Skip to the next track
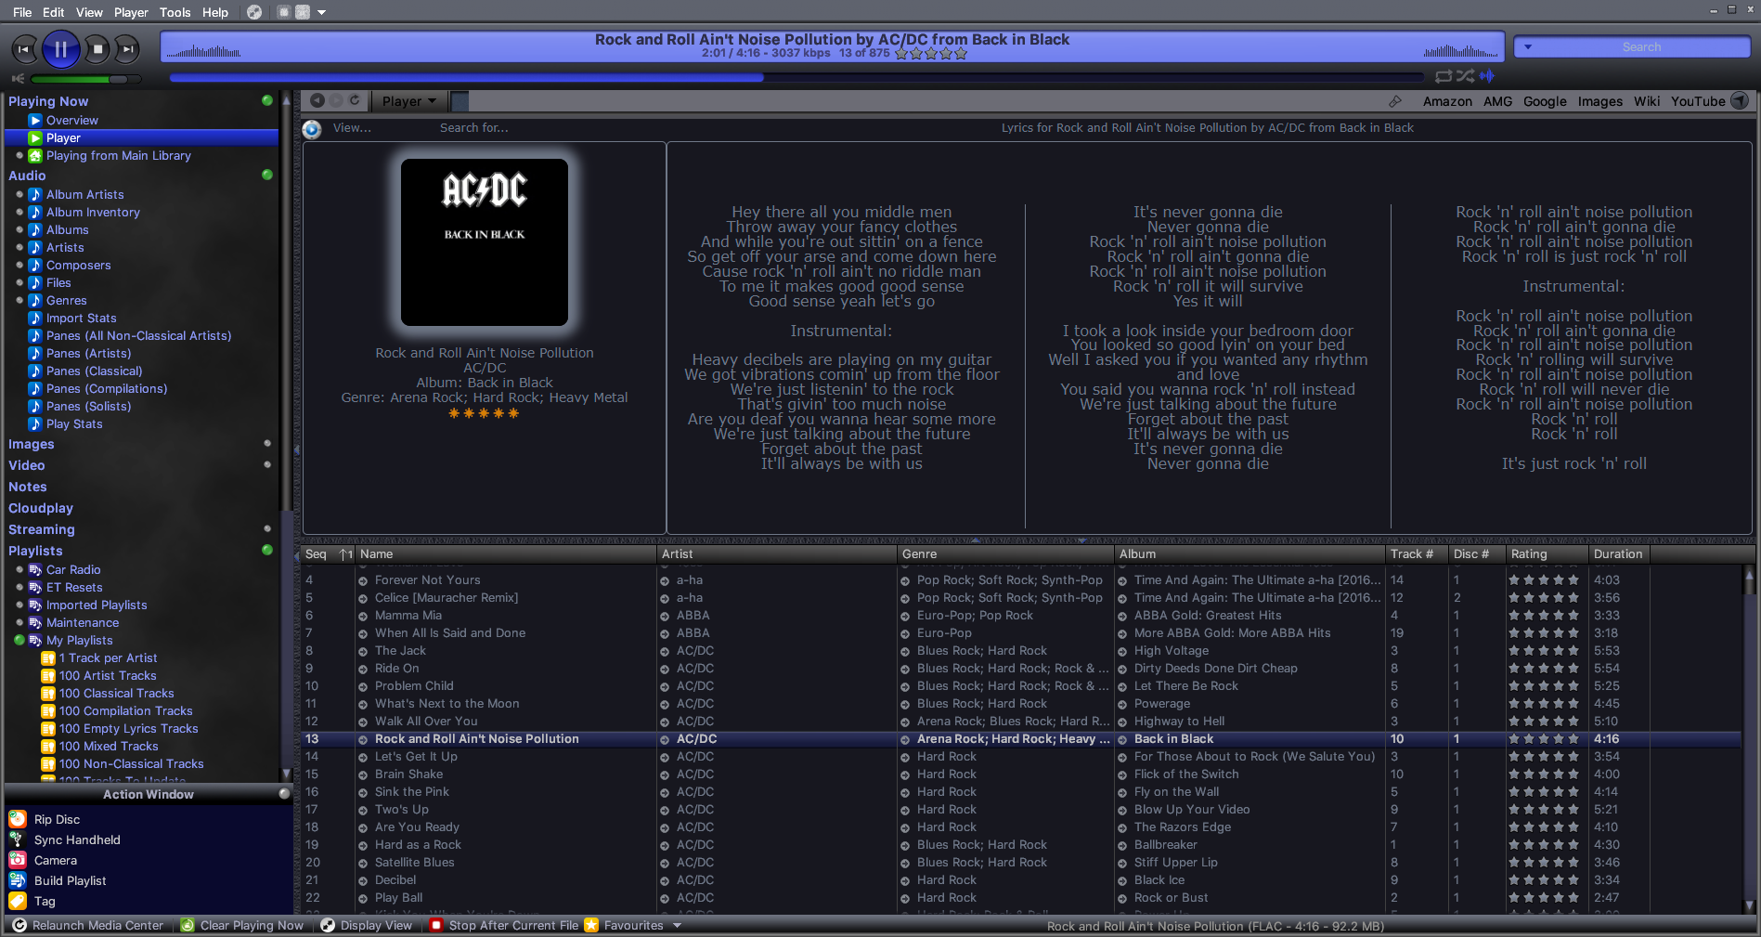 pyautogui.click(x=128, y=49)
